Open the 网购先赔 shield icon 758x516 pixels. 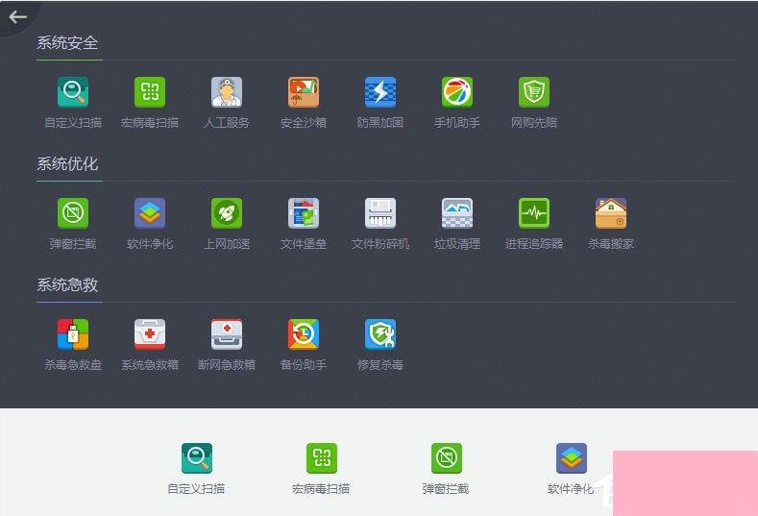pyautogui.click(x=534, y=92)
